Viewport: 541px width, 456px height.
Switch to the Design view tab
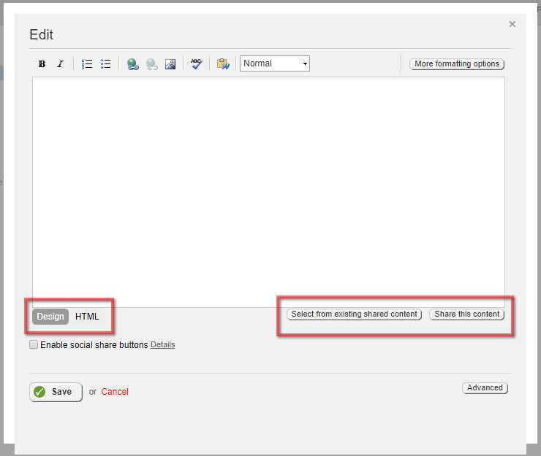(50, 317)
